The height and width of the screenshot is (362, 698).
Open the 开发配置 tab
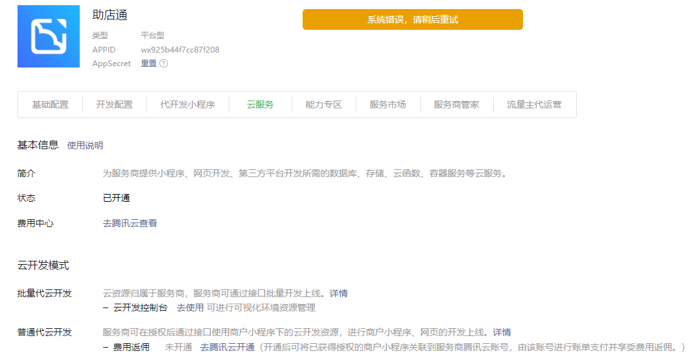coord(115,104)
